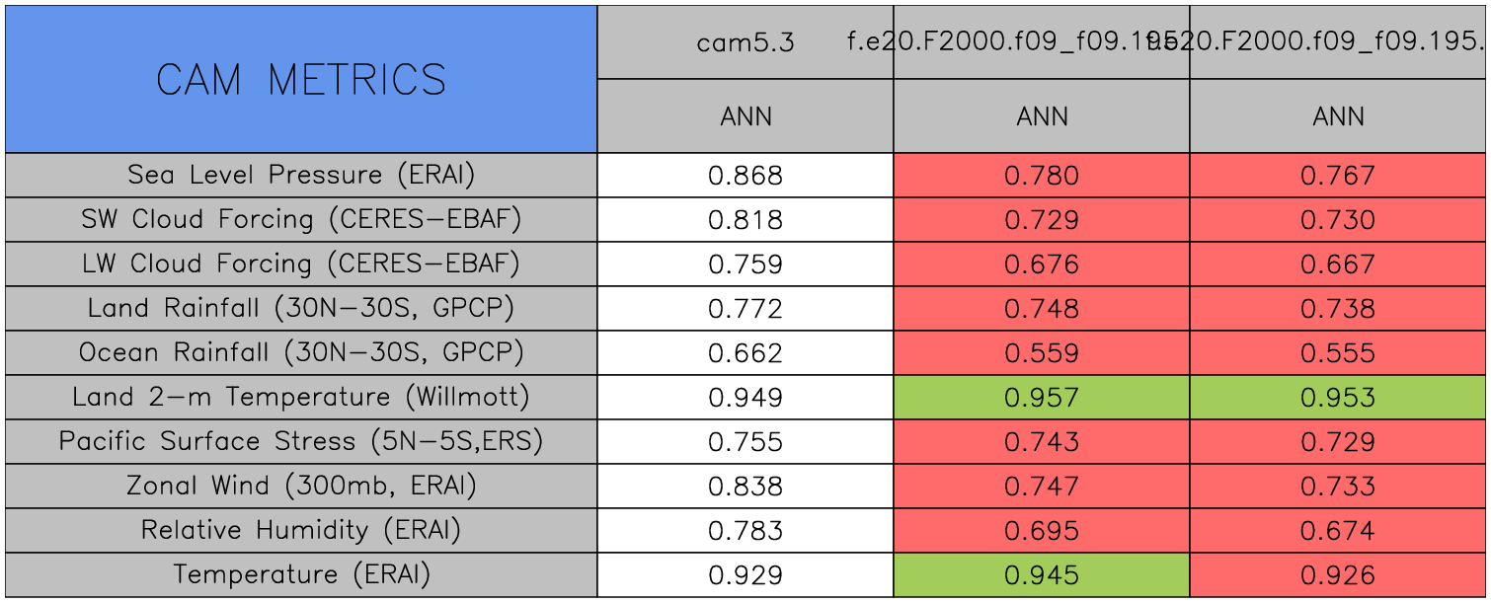Click the green 0.957 cell
1491x603 pixels.
pyautogui.click(x=1042, y=398)
